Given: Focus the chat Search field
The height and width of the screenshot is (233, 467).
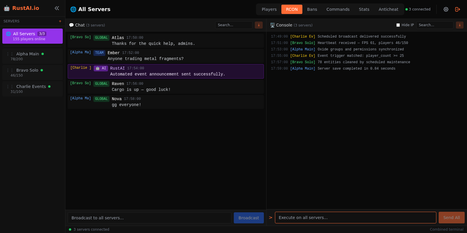Looking at the screenshot, I should tap(234, 25).
